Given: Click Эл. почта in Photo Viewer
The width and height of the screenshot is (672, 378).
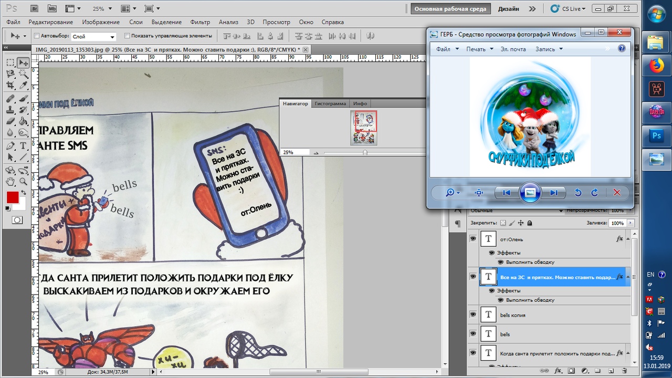Looking at the screenshot, I should point(513,49).
